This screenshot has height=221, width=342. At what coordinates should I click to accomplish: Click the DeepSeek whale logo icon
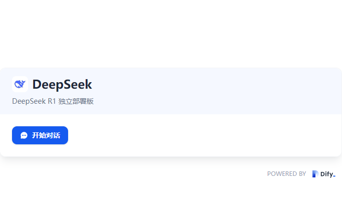[20, 84]
